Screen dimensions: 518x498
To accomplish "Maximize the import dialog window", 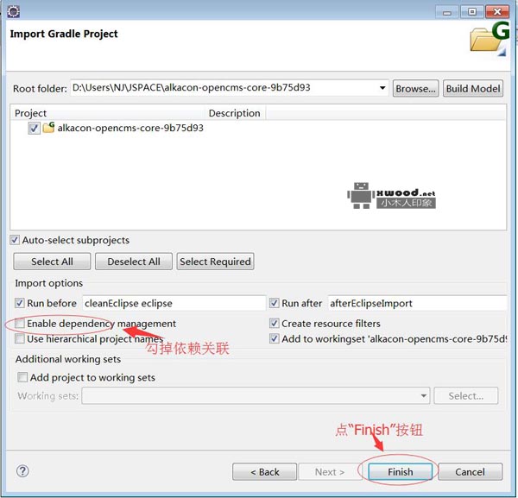I will (x=472, y=12).
